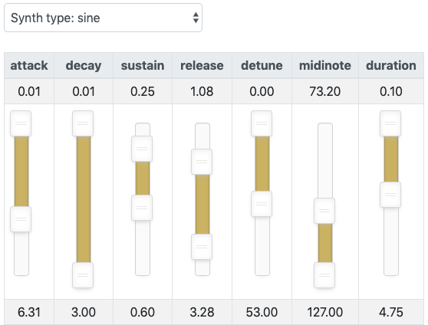
Task: Click the decay slider's upper handle
Action: point(83,123)
